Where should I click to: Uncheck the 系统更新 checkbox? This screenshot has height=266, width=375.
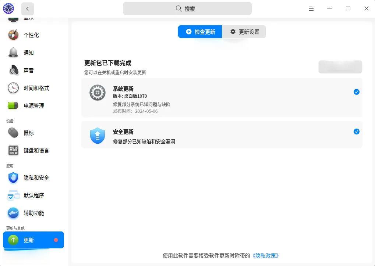tap(356, 92)
